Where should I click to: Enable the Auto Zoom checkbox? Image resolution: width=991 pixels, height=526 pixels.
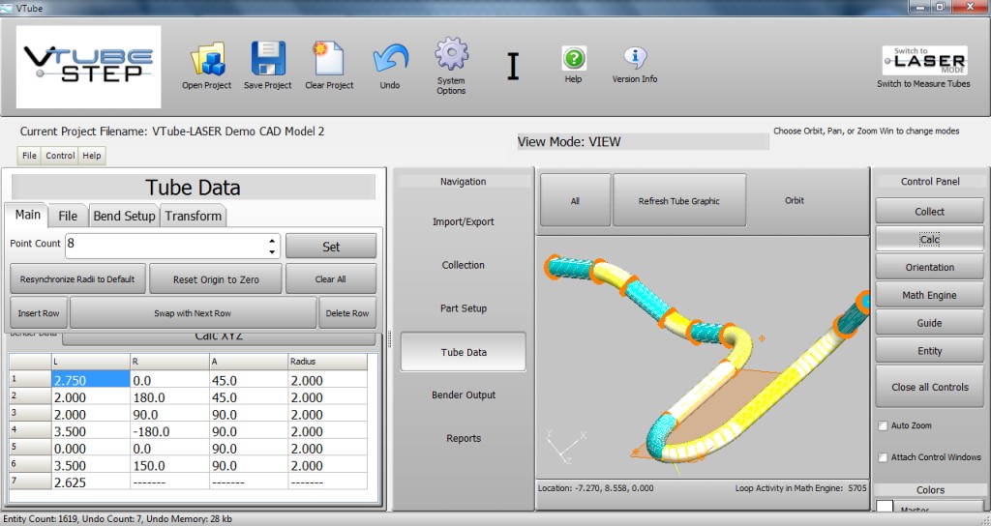(883, 425)
